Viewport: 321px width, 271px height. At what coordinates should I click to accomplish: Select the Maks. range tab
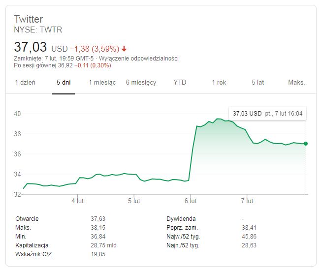(x=296, y=83)
